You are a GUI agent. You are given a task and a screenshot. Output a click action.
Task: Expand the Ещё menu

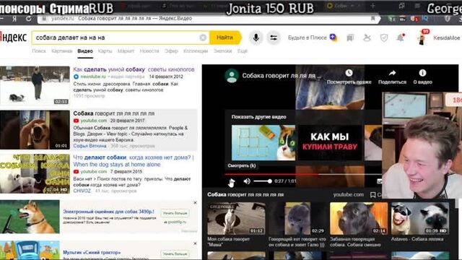(x=243, y=51)
